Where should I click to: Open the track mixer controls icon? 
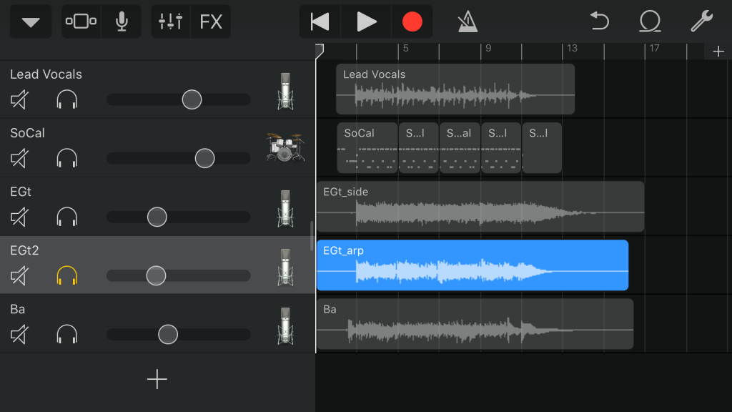[x=171, y=22]
